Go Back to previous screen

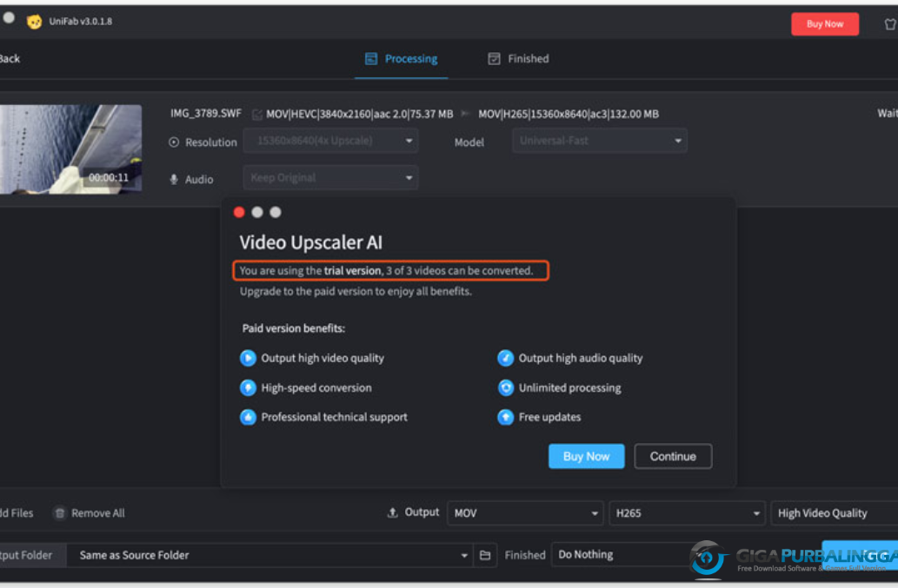pyautogui.click(x=10, y=58)
